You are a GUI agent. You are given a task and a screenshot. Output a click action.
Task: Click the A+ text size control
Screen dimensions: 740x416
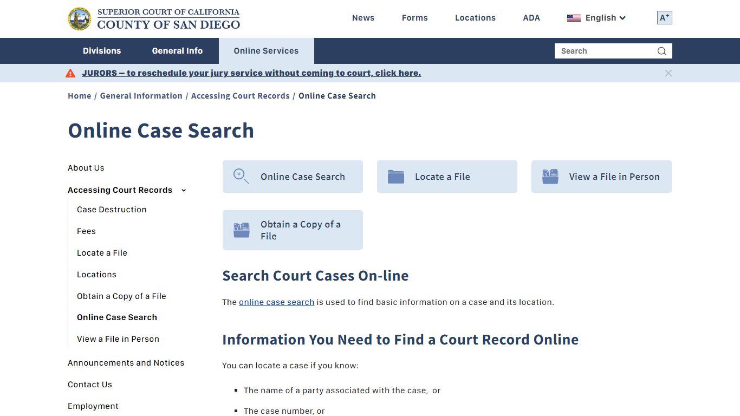664,17
